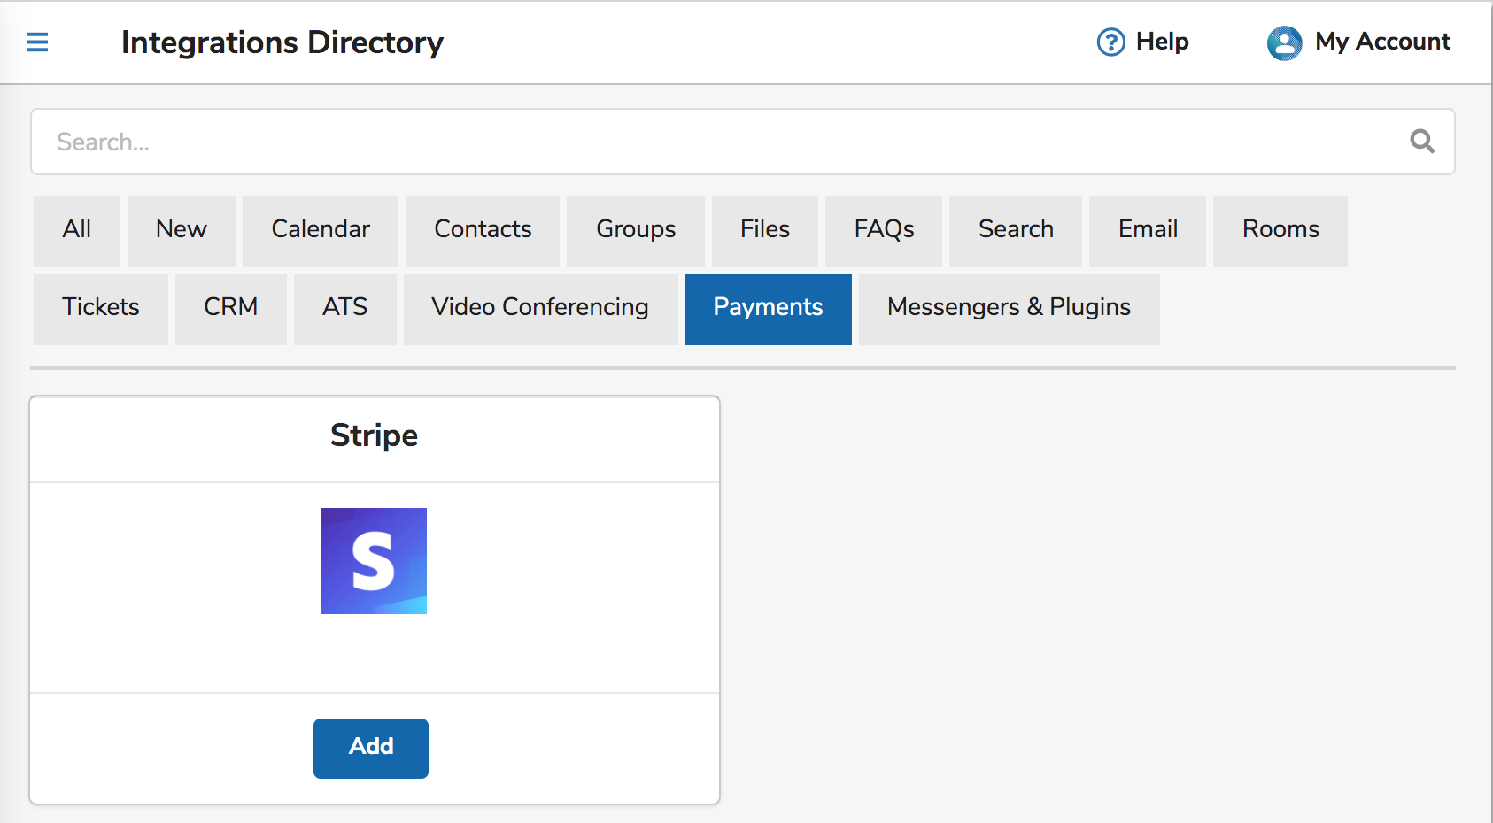Add the Stripe integration
The height and width of the screenshot is (823, 1493).
point(371,748)
